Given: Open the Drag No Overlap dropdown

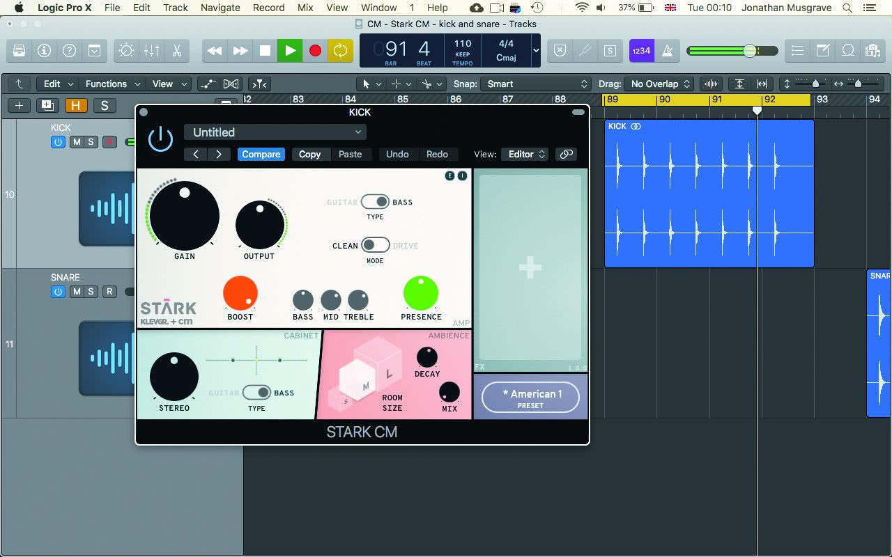Looking at the screenshot, I should click(x=659, y=84).
